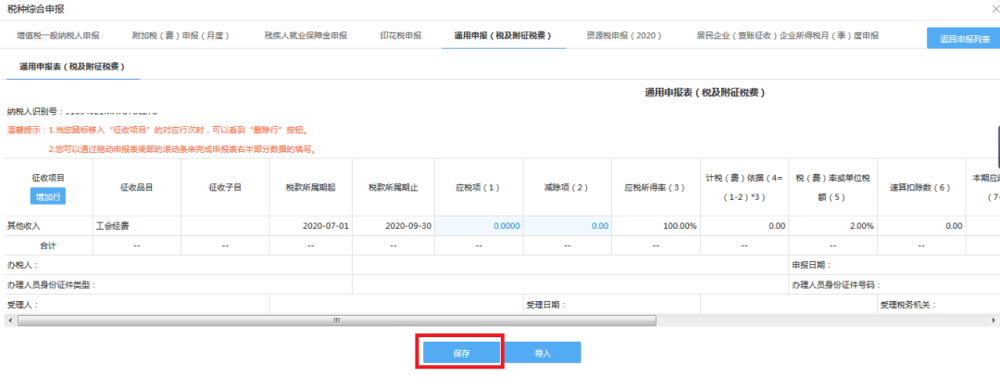Click the 征收子目 column header

tap(224, 188)
